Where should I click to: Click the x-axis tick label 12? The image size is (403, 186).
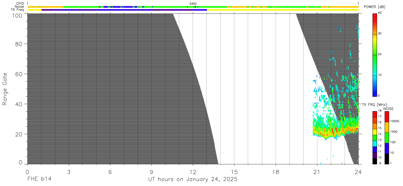(193, 172)
